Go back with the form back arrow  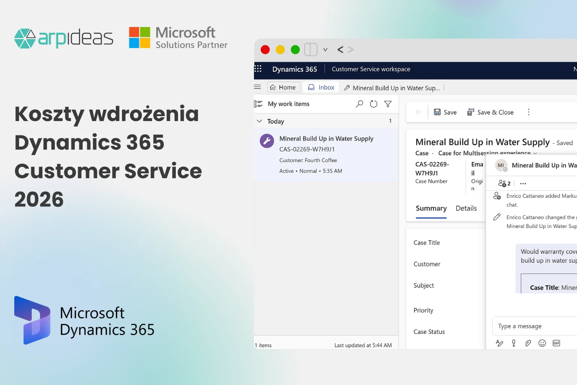[x=418, y=112]
